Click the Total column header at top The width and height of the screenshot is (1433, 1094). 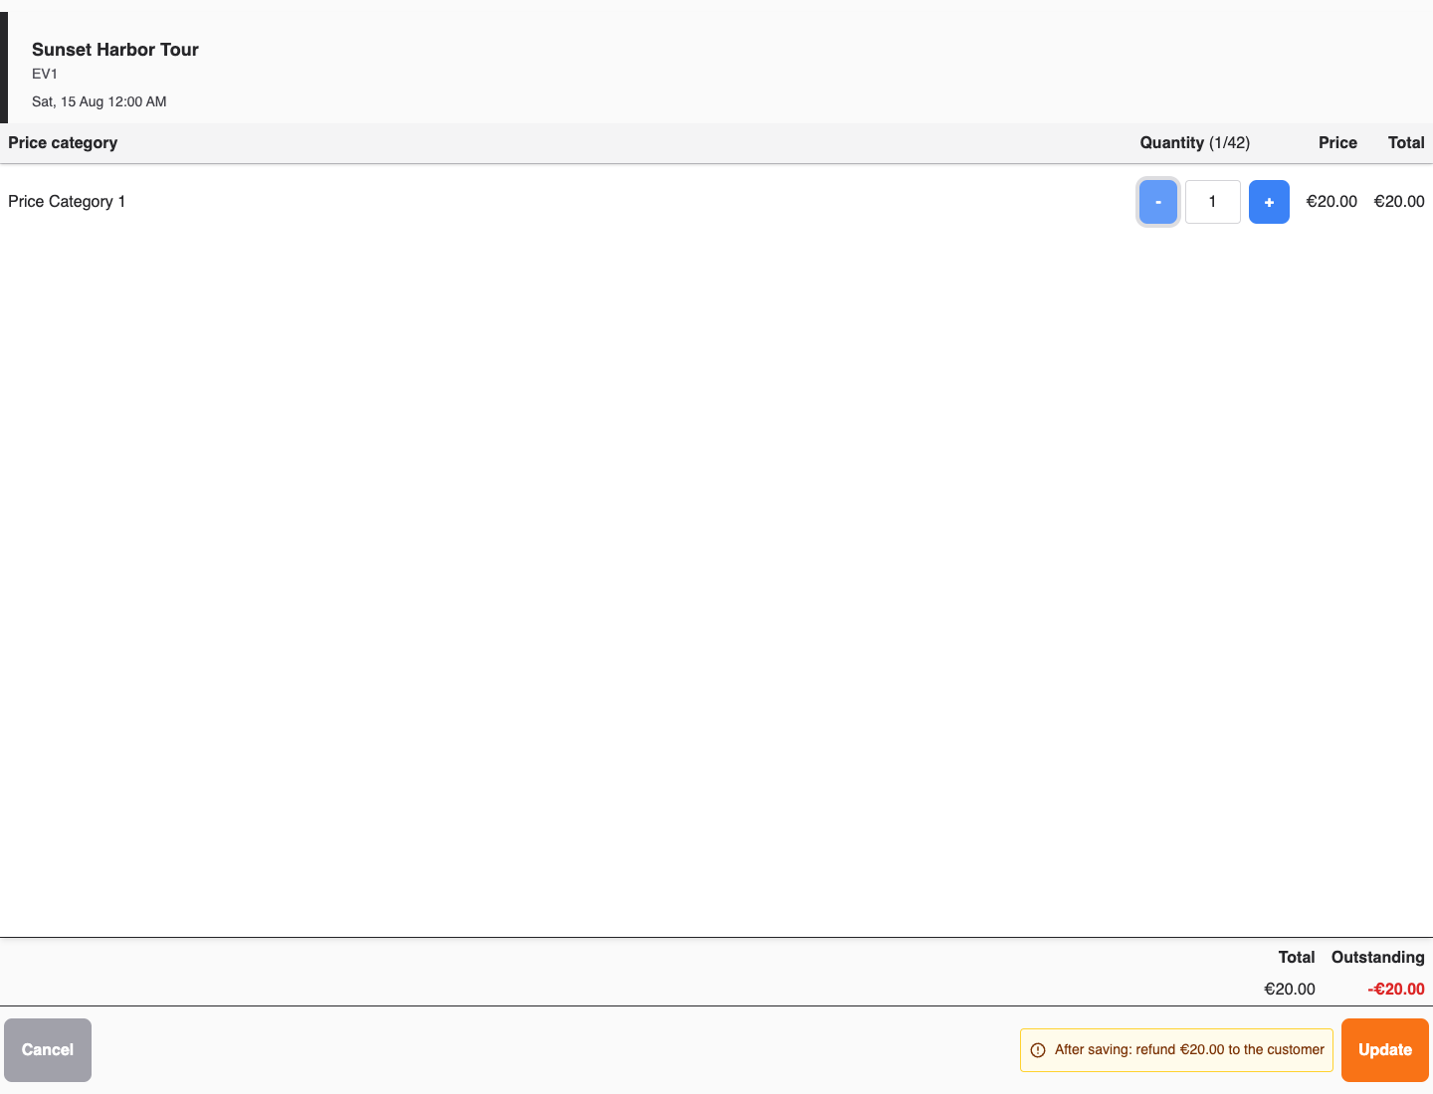coord(1406,143)
